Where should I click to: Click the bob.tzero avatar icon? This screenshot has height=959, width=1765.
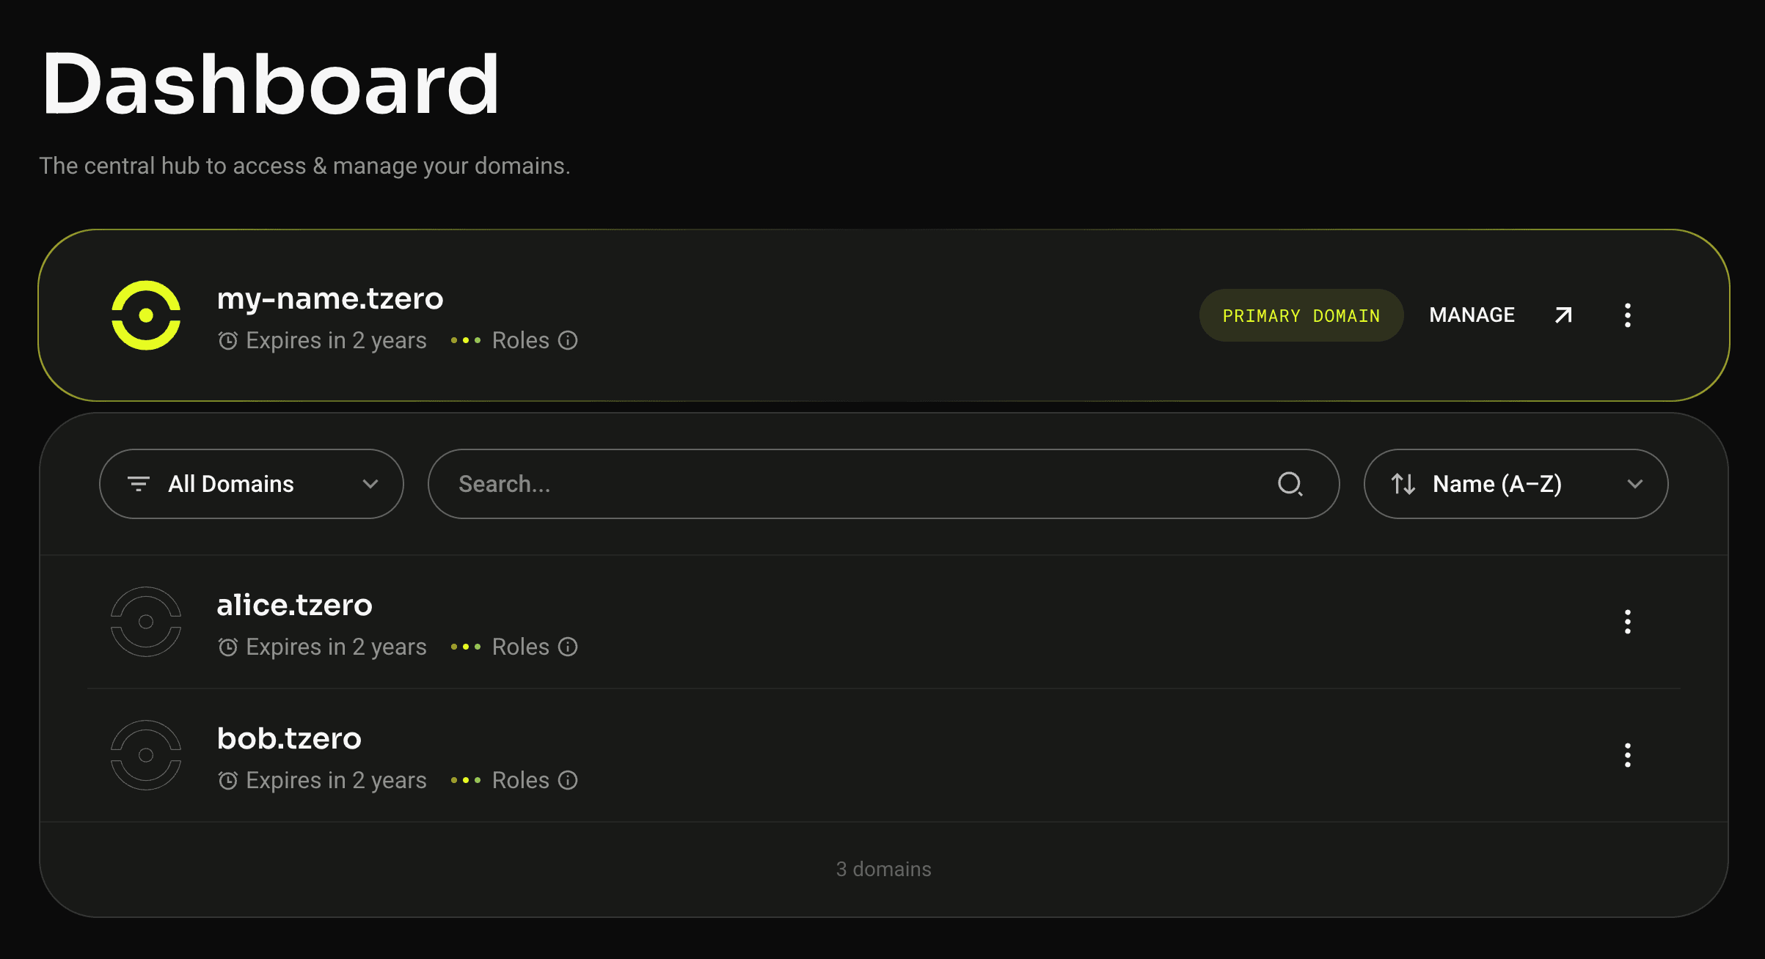[146, 755]
